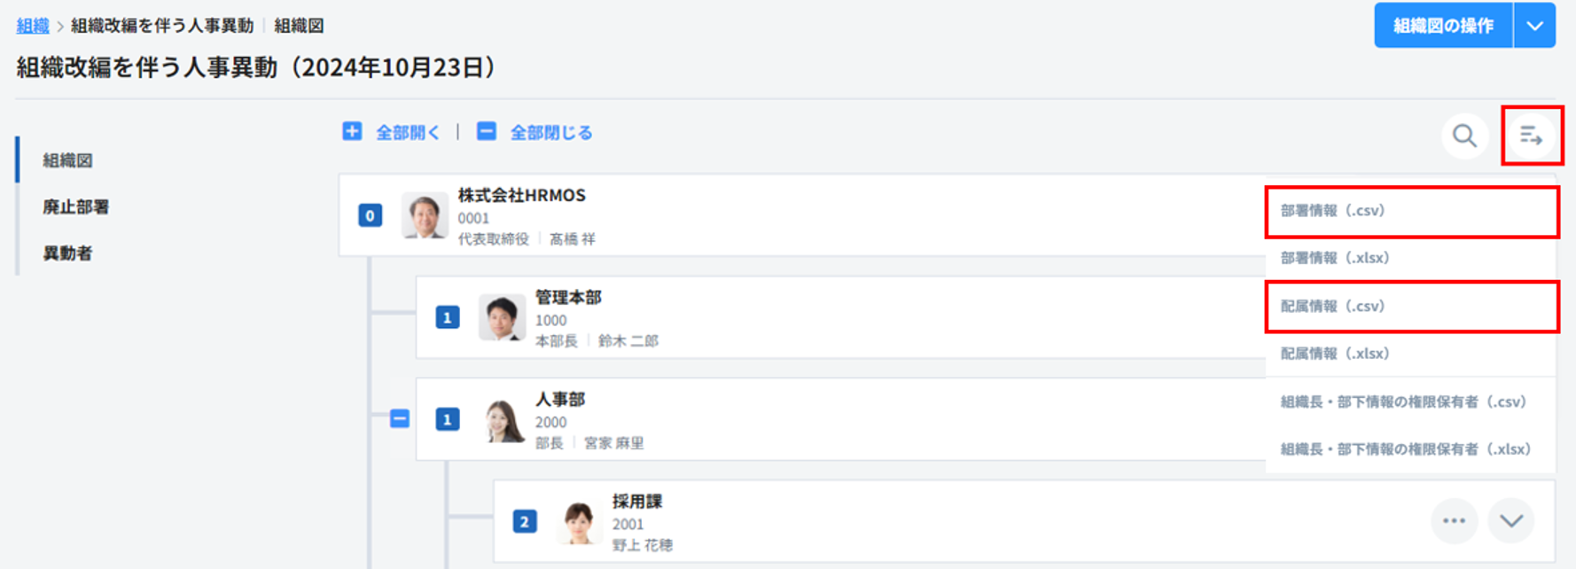1576x569 pixels.
Task: Click 管理本部 manager's profile photo
Action: point(501,317)
